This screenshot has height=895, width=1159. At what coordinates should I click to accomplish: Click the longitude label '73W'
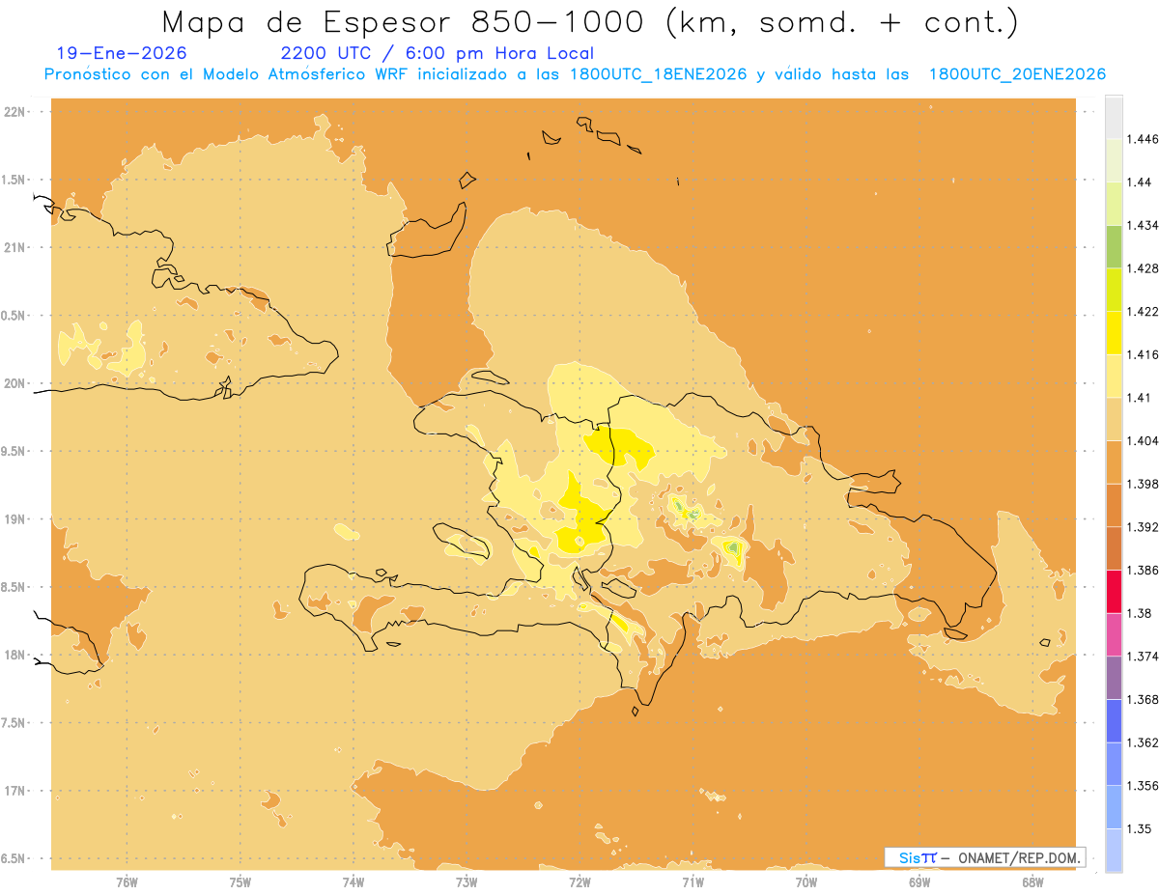(466, 881)
